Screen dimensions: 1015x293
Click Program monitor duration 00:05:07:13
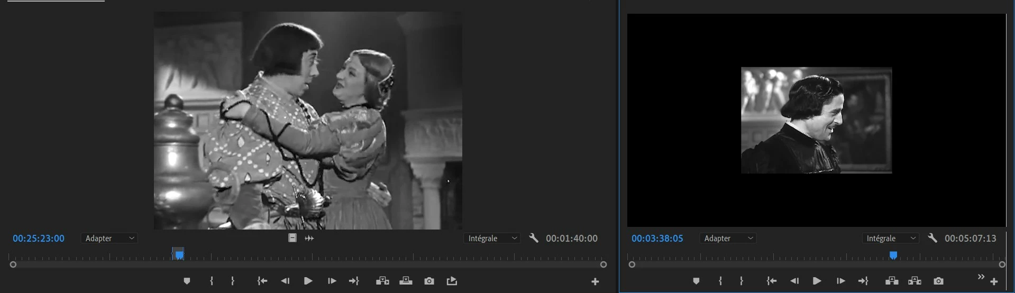(971, 239)
